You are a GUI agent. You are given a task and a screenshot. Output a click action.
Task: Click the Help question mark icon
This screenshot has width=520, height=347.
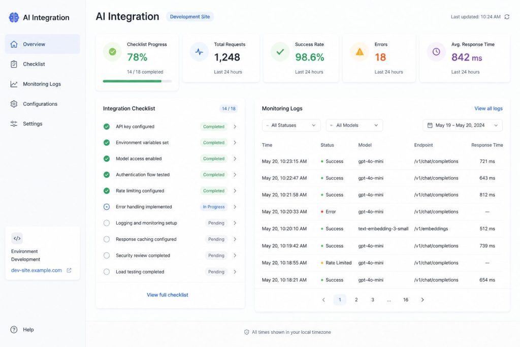(x=14, y=329)
